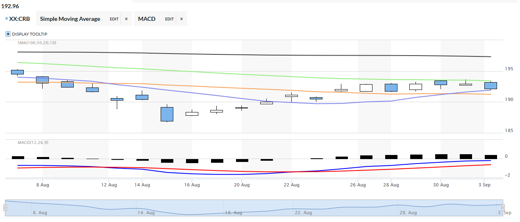Image resolution: width=520 pixels, height=222 pixels.
Task: Click the 195 price axis label
Action: click(x=509, y=69)
